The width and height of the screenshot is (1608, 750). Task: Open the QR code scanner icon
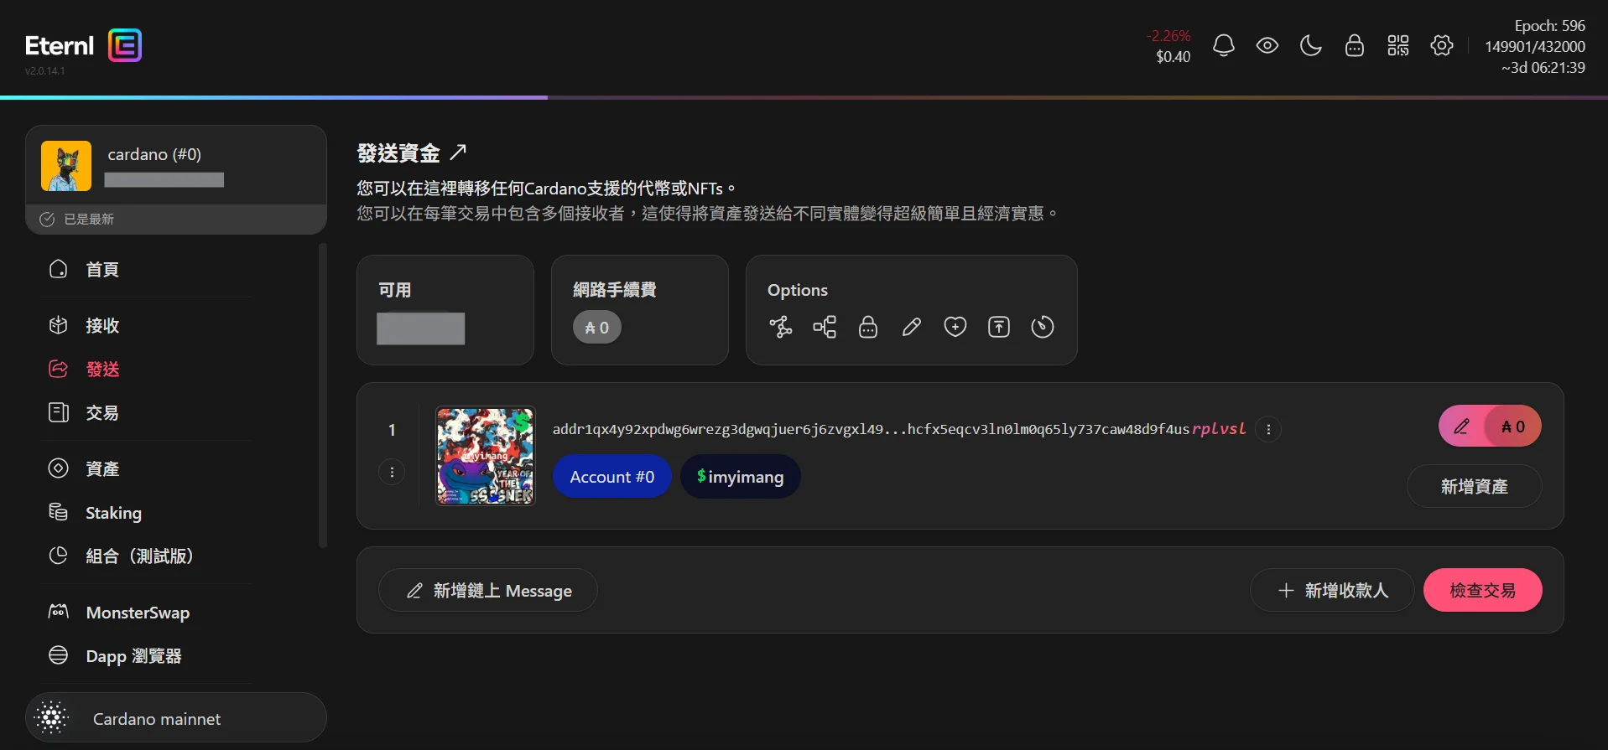click(1398, 45)
